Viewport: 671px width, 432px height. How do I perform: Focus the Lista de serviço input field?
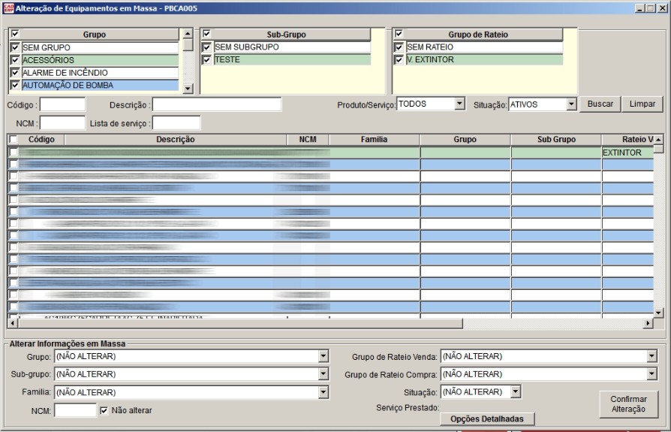[176, 123]
